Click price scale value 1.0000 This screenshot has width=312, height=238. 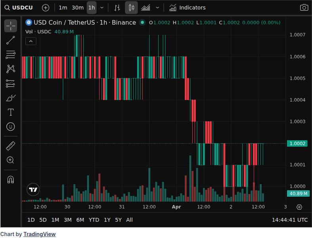(x=297, y=186)
